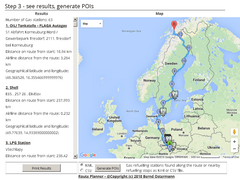This screenshot has height=180, width=240.
Task: Click the 'Warsaw' city label
Action: 183,135
